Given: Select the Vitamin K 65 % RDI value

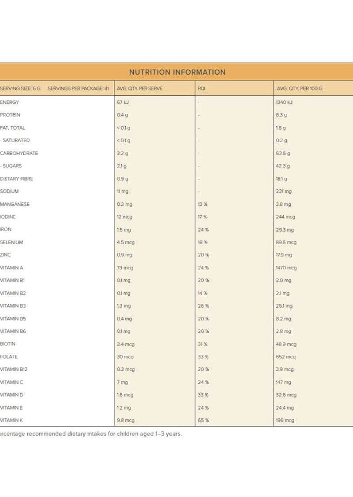Looking at the screenshot, I should pyautogui.click(x=203, y=420).
